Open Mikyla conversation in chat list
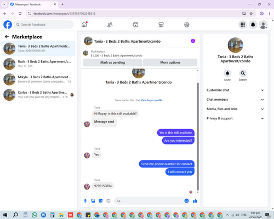This screenshot has height=219, width=274. [x=38, y=79]
